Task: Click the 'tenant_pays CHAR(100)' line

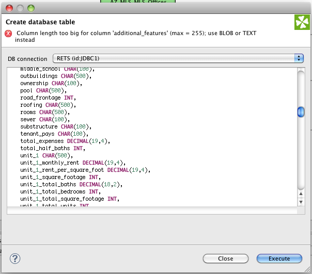Action: click(54, 134)
